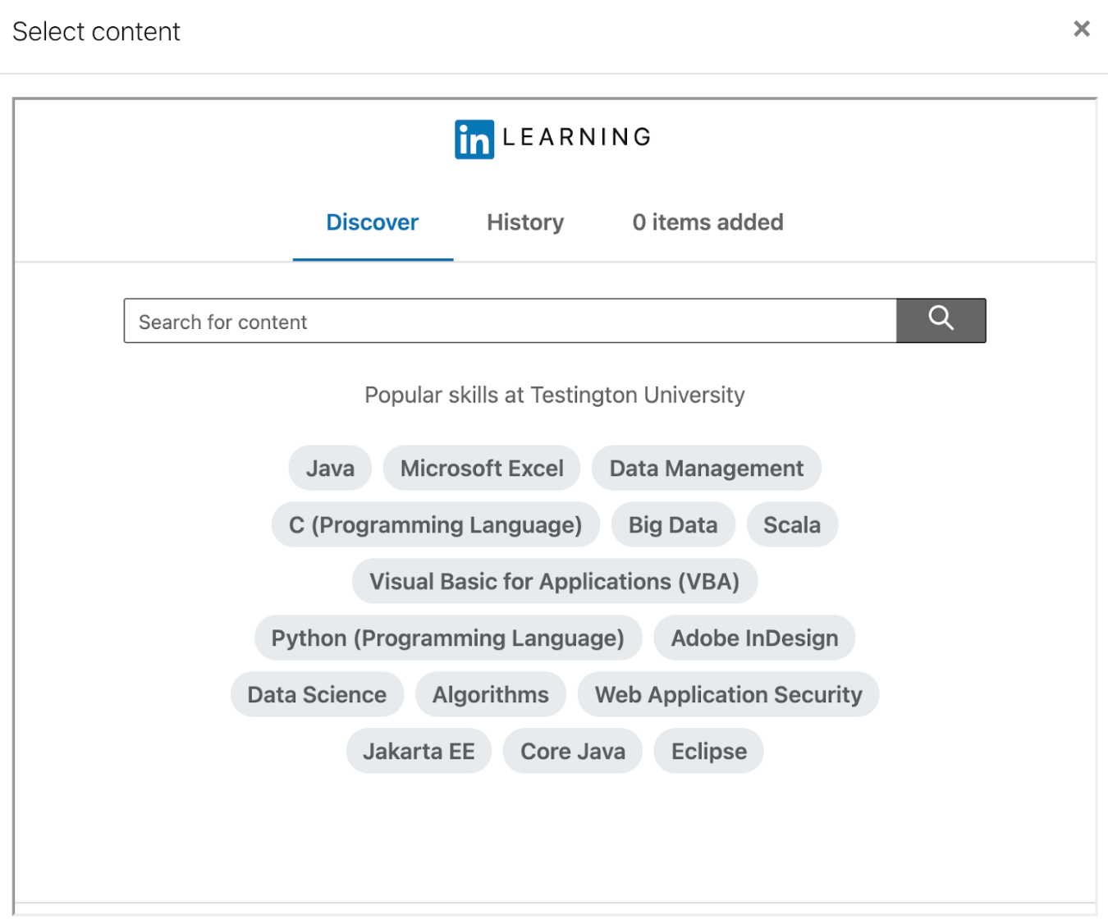Select the Jakarta EE skill
Screen dimensions: 1108x924
(x=419, y=751)
